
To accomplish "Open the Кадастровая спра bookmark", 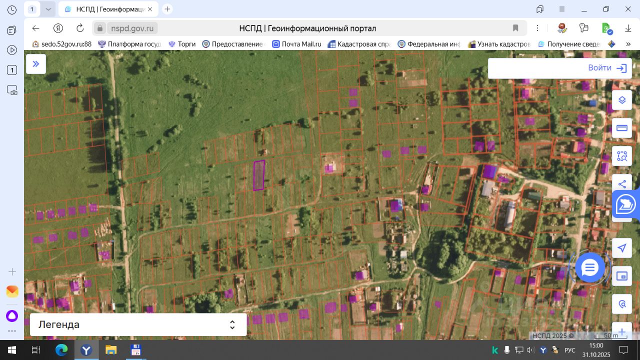I will coord(358,44).
